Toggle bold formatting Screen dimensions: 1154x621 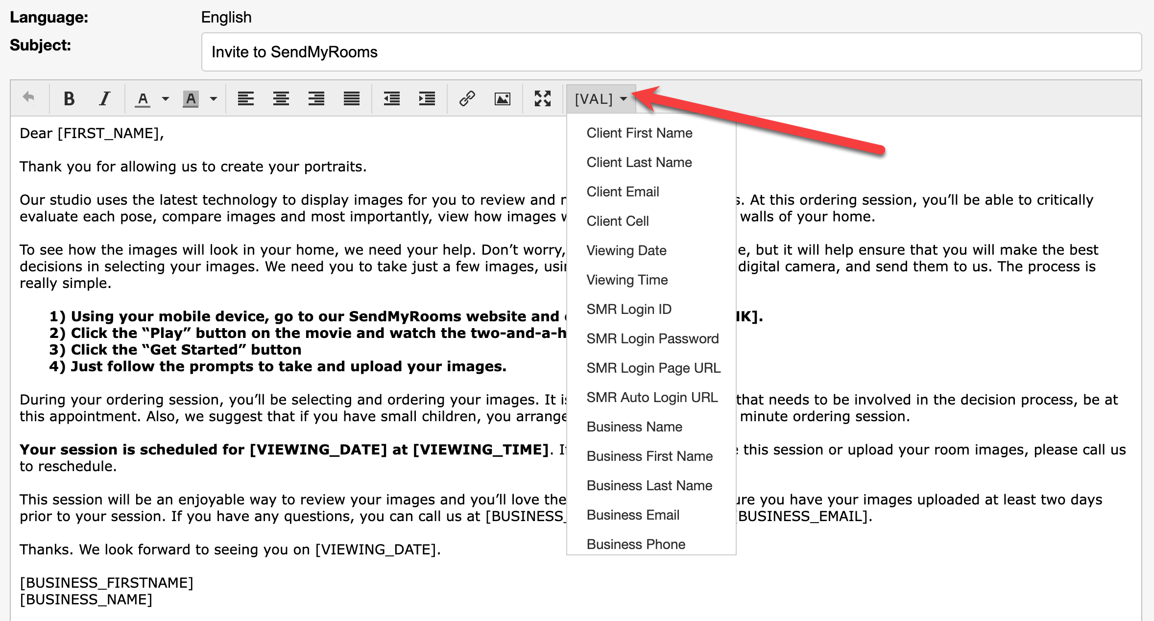[x=69, y=99]
